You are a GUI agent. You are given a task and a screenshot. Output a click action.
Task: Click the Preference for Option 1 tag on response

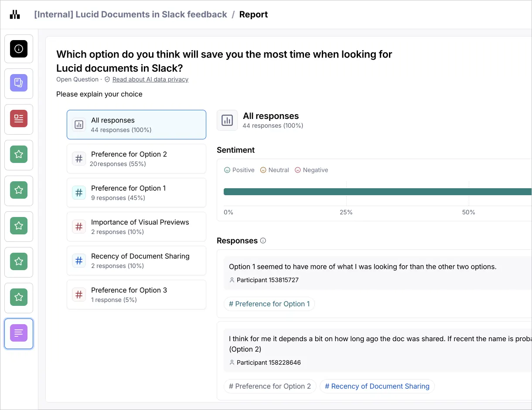coord(269,304)
